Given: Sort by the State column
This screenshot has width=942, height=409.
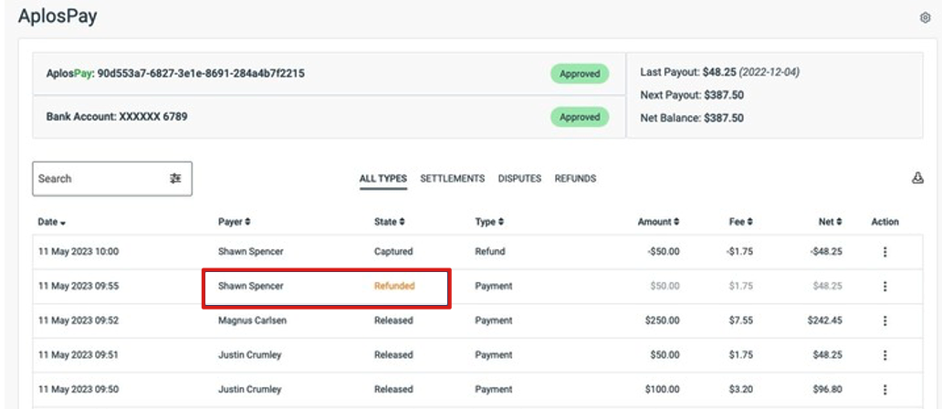Looking at the screenshot, I should point(389,222).
